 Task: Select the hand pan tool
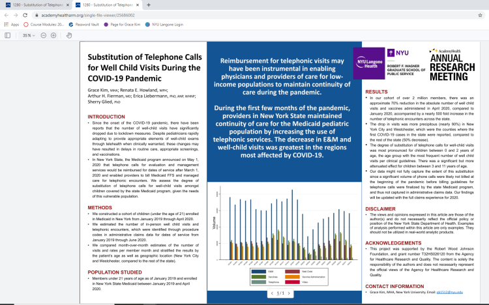point(69,35)
